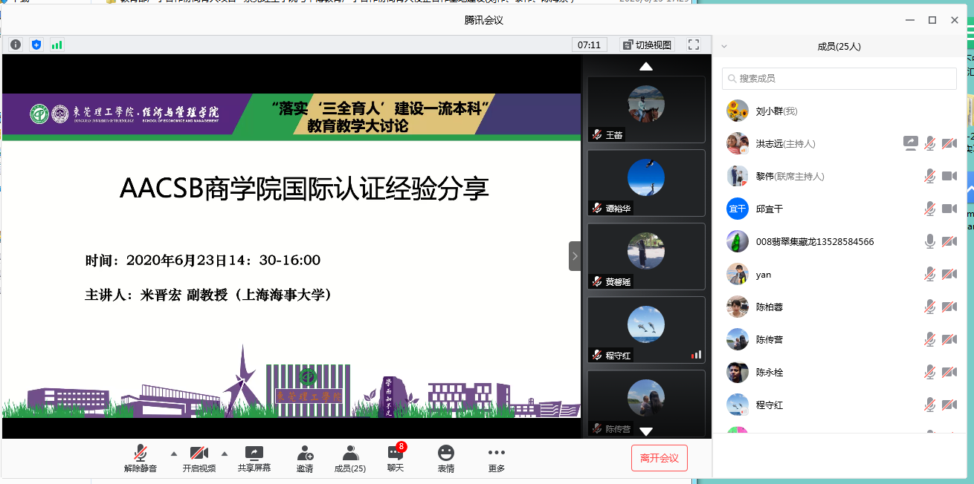Open audio options arrow beside 解除静音
The width and height of the screenshot is (974, 484).
pos(174,453)
